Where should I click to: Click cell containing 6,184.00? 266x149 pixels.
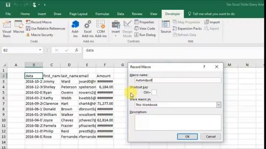(105, 87)
